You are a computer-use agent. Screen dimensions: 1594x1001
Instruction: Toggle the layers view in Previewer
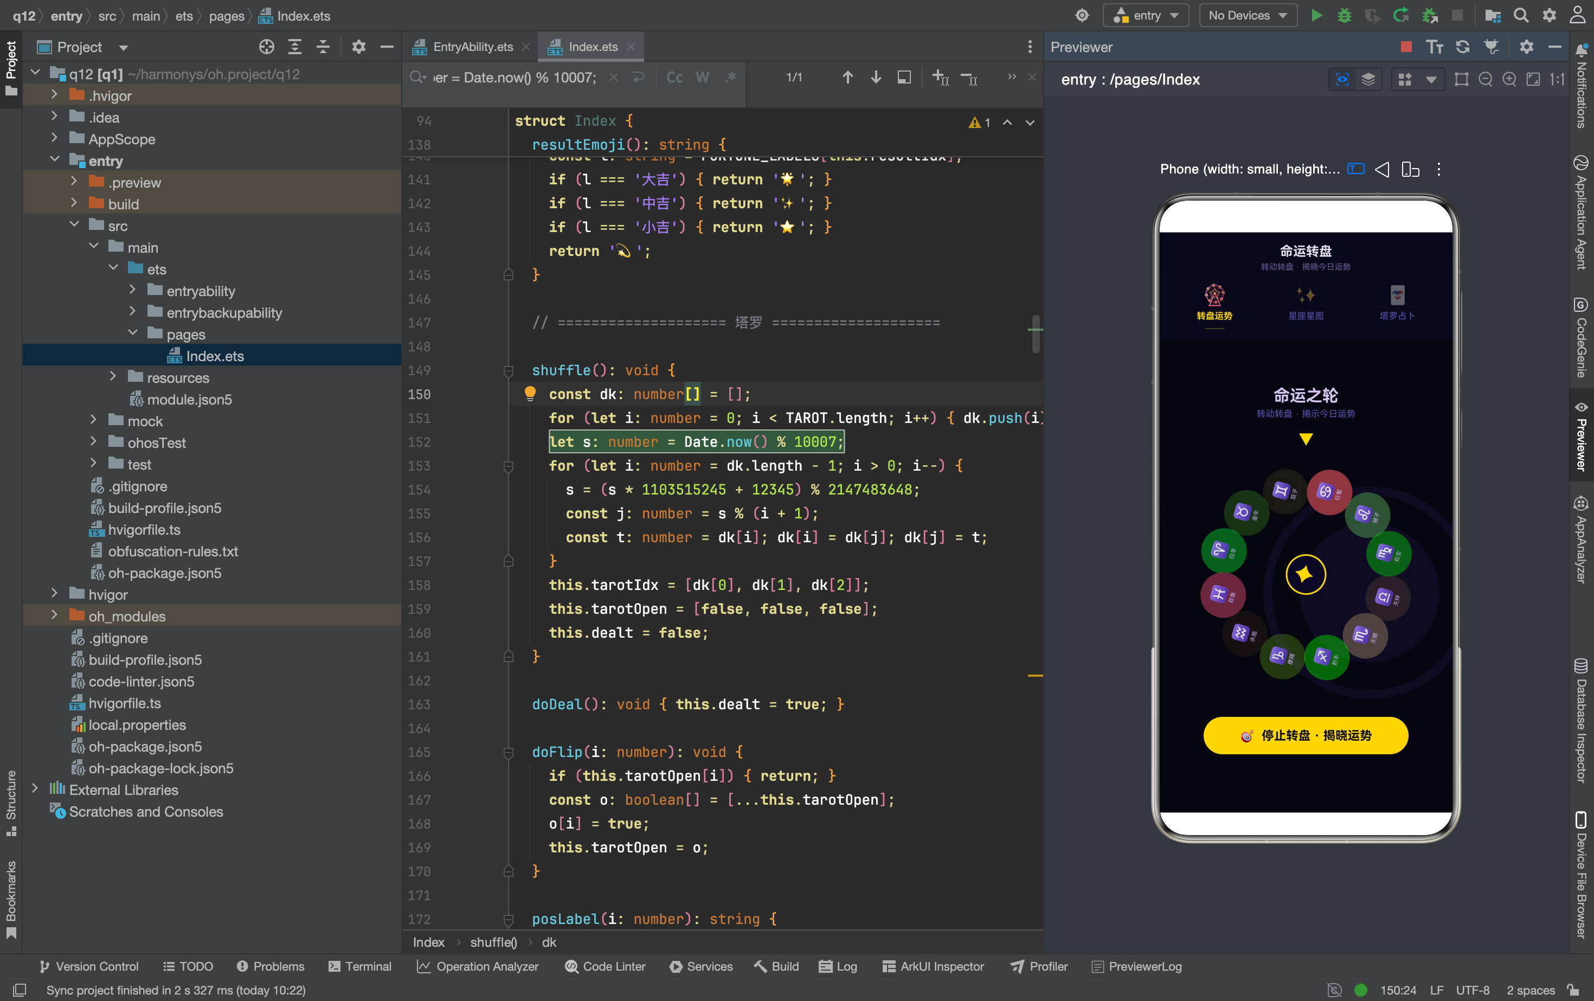coord(1368,80)
